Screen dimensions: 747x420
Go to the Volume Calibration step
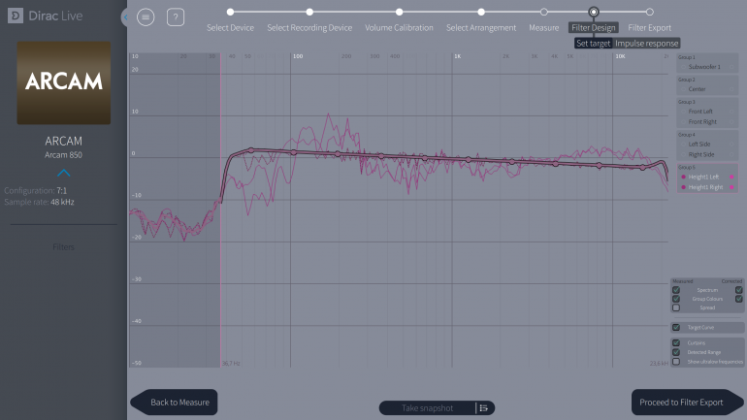399,27
